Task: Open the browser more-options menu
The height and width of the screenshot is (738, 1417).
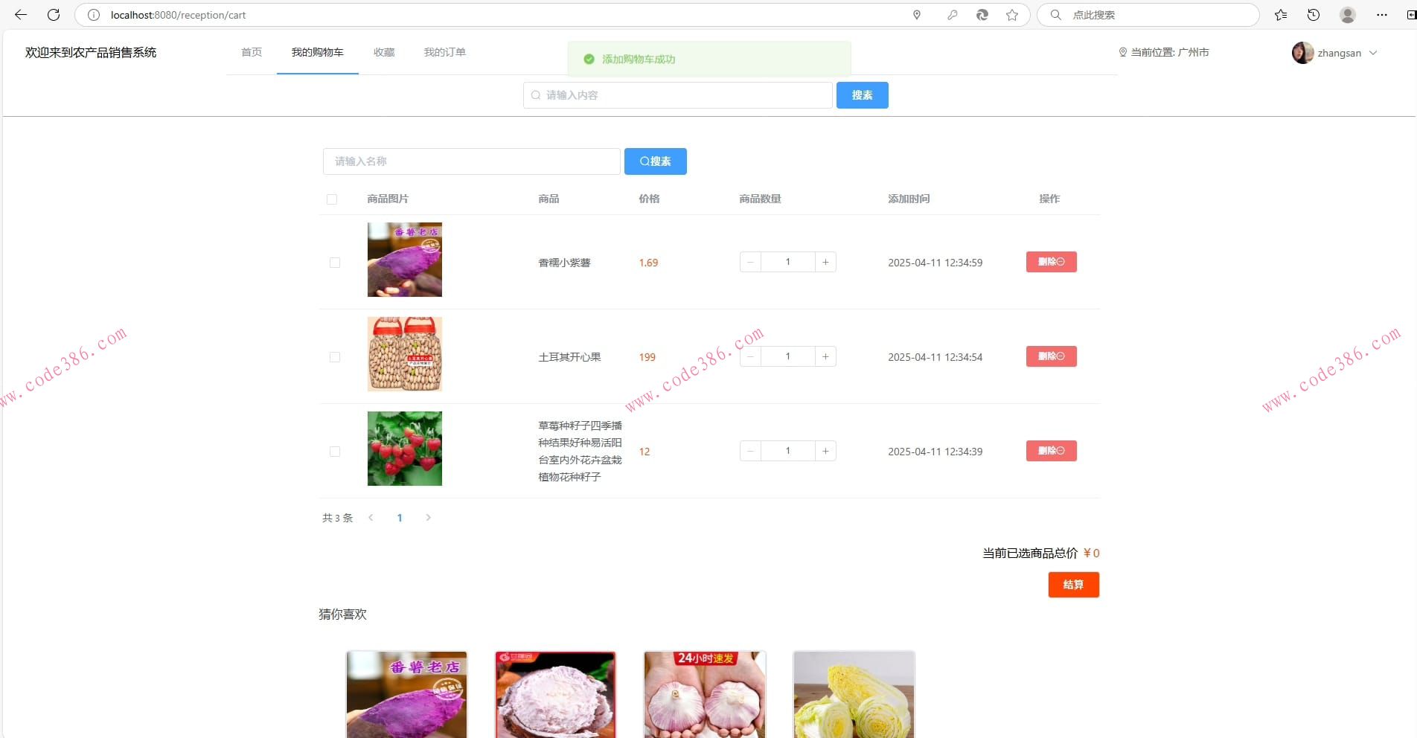Action: click(1381, 14)
